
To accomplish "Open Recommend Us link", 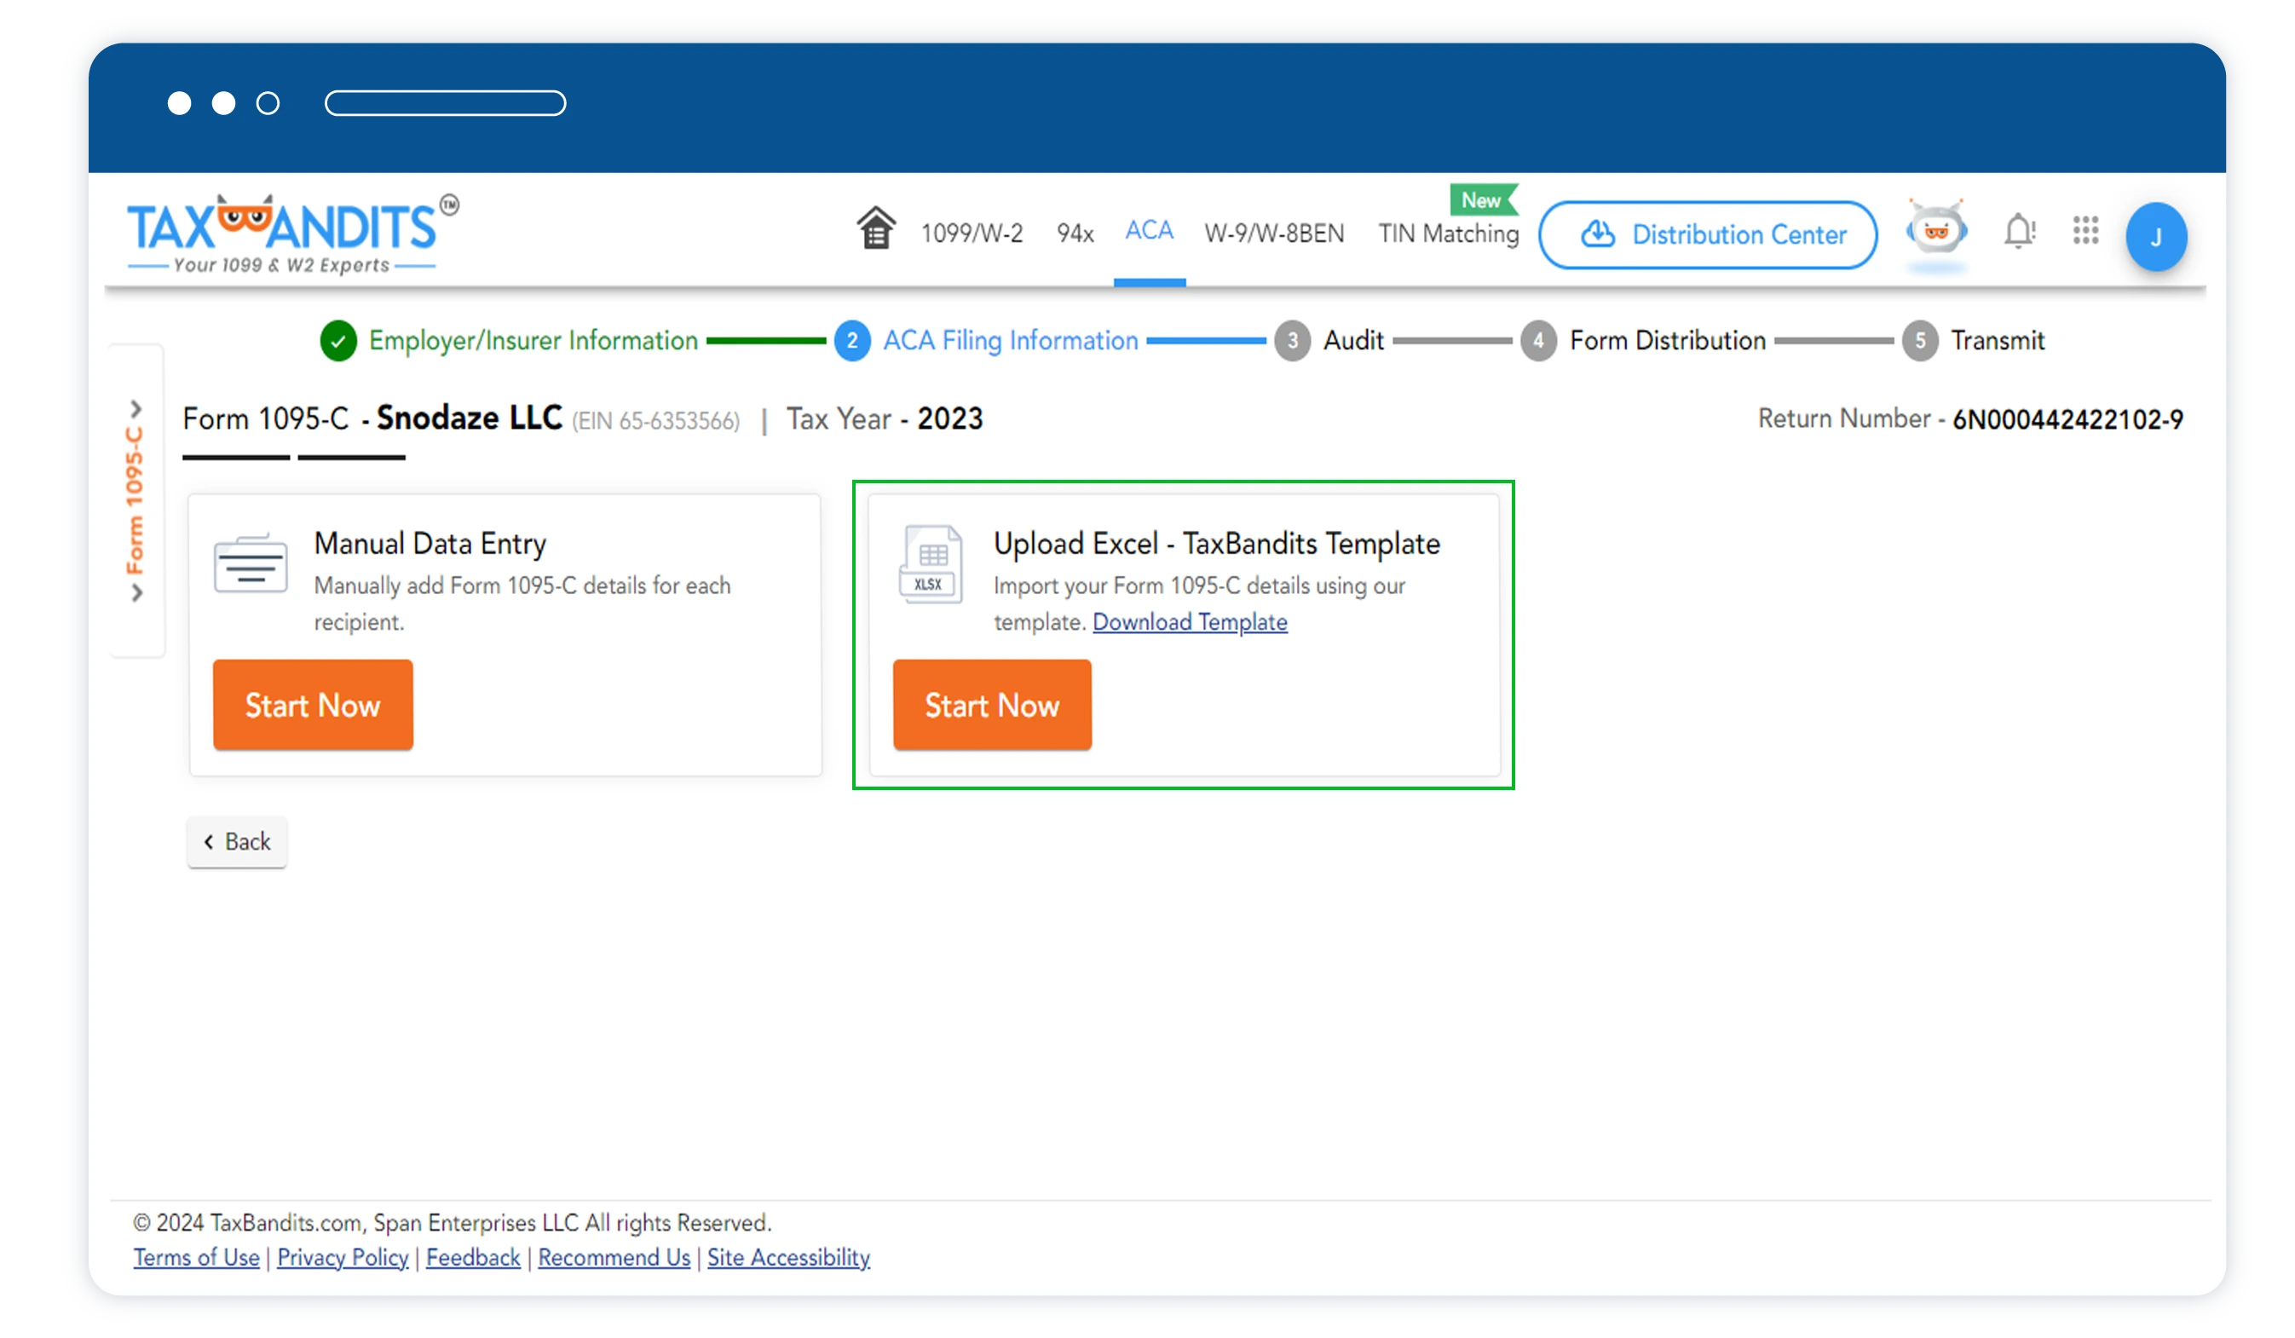I will 614,1257.
